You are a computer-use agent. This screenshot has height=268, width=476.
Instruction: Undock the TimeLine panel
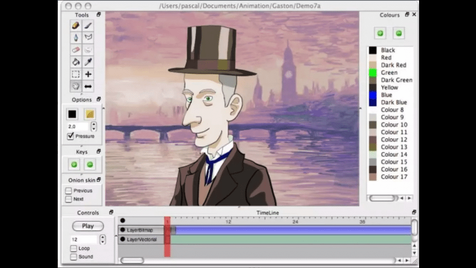[414, 212]
